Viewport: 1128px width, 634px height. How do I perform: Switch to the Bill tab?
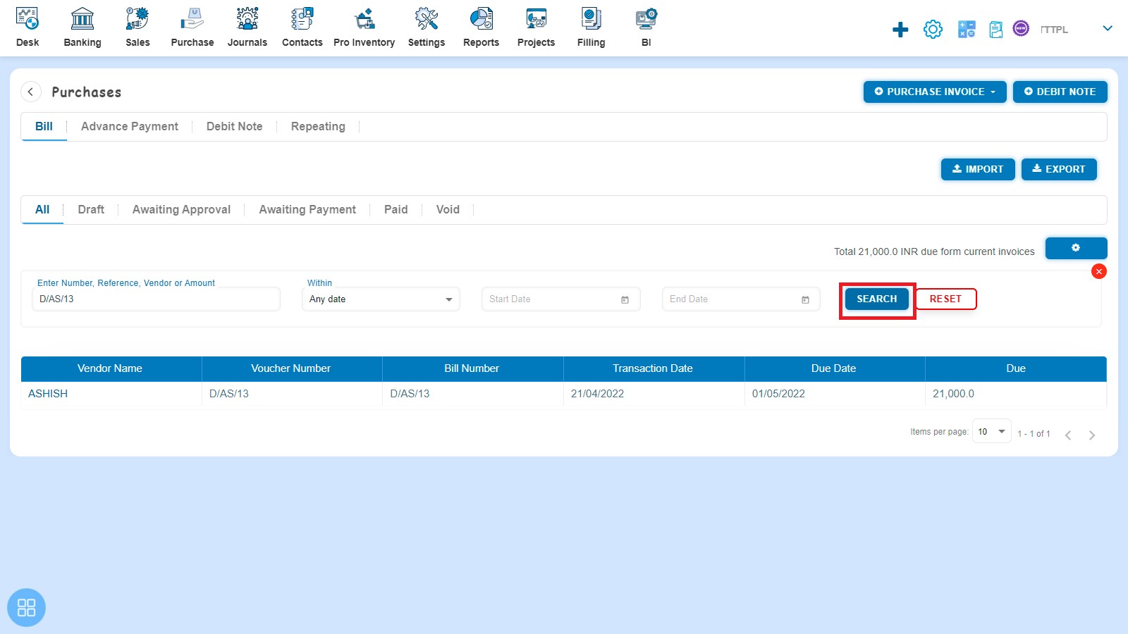pos(44,127)
